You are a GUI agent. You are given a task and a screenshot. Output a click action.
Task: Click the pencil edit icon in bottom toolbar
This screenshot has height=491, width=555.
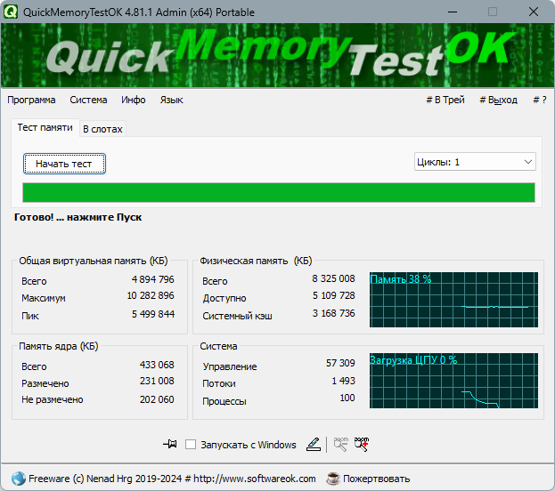point(314,445)
